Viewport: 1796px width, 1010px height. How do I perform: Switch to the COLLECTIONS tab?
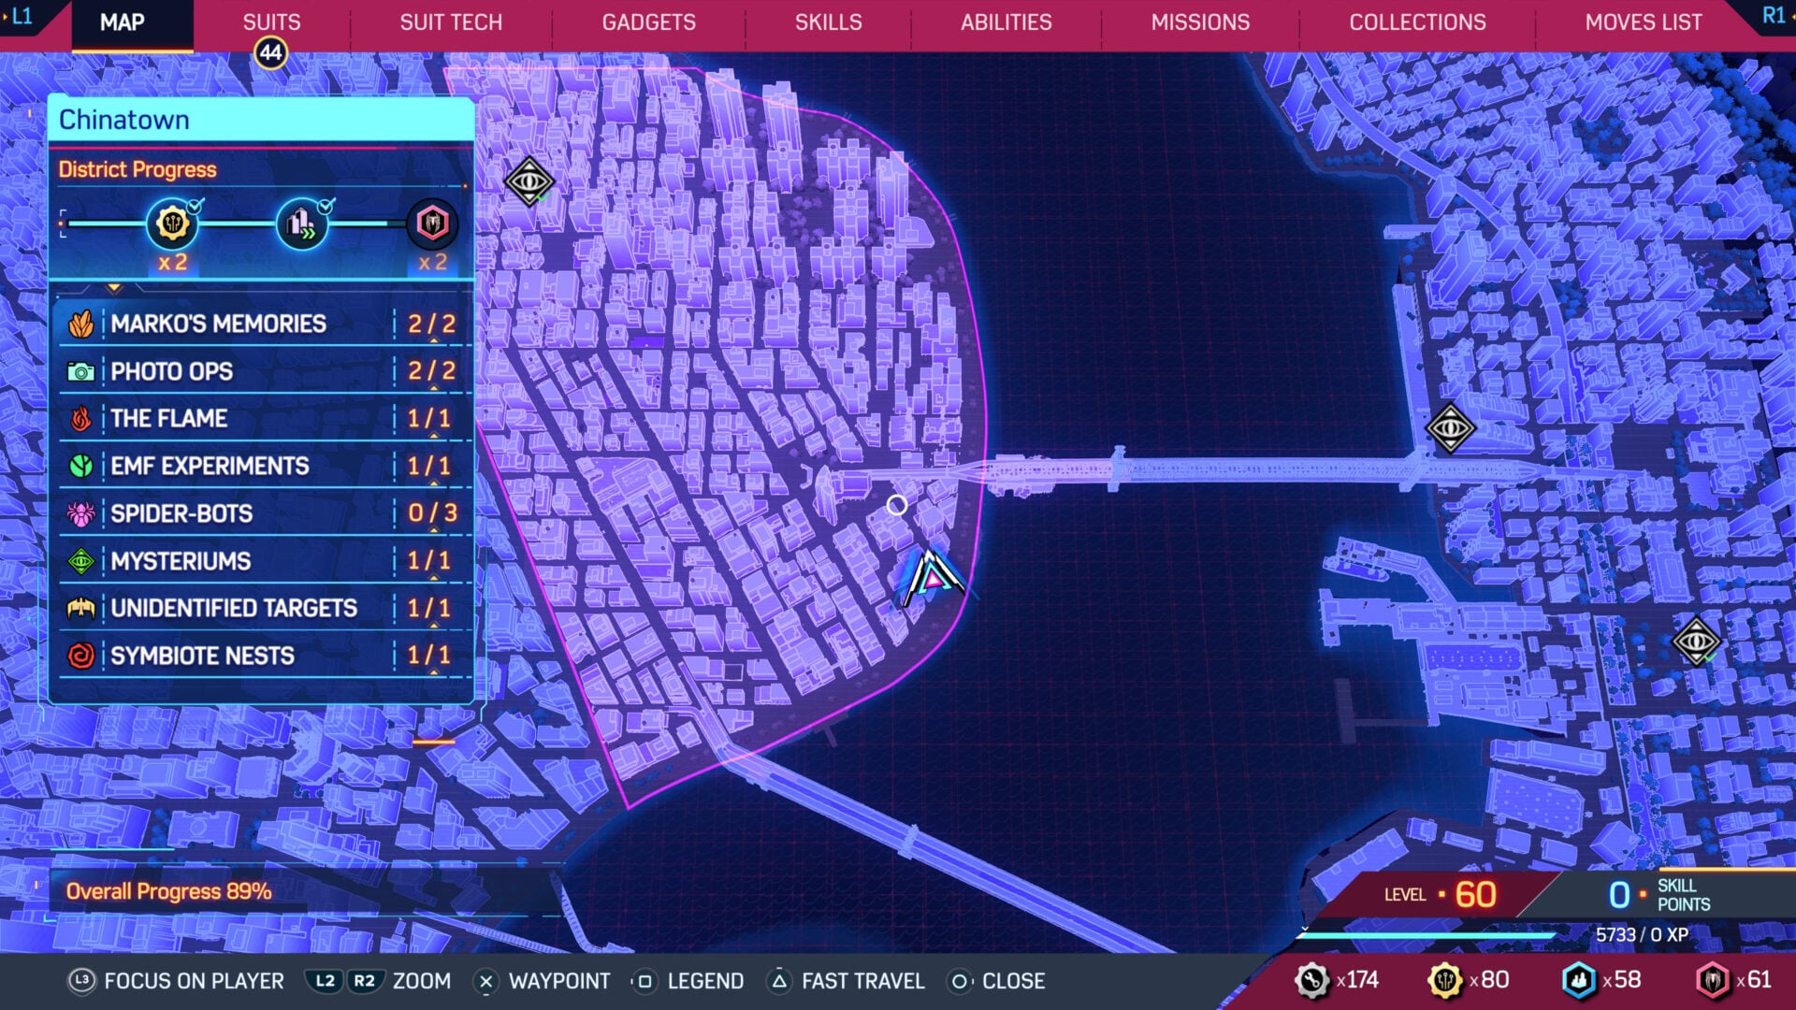(1416, 22)
